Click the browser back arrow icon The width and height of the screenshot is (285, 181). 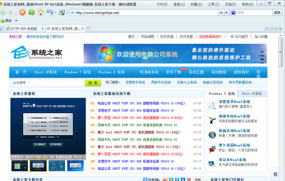point(3,13)
